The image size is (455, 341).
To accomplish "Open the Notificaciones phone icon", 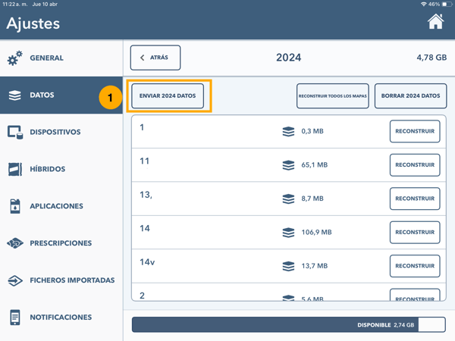I will [x=15, y=318].
